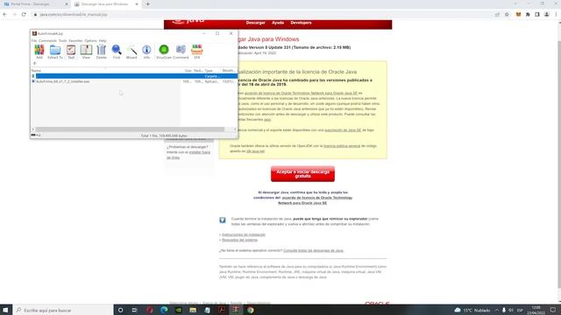Open the Comment tool
This screenshot has height=315, width=561.
point(181,52)
